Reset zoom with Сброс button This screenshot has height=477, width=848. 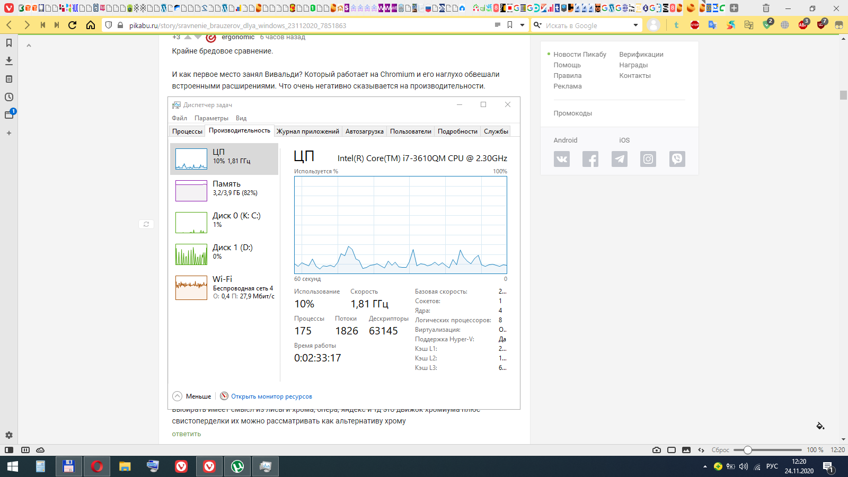click(720, 450)
